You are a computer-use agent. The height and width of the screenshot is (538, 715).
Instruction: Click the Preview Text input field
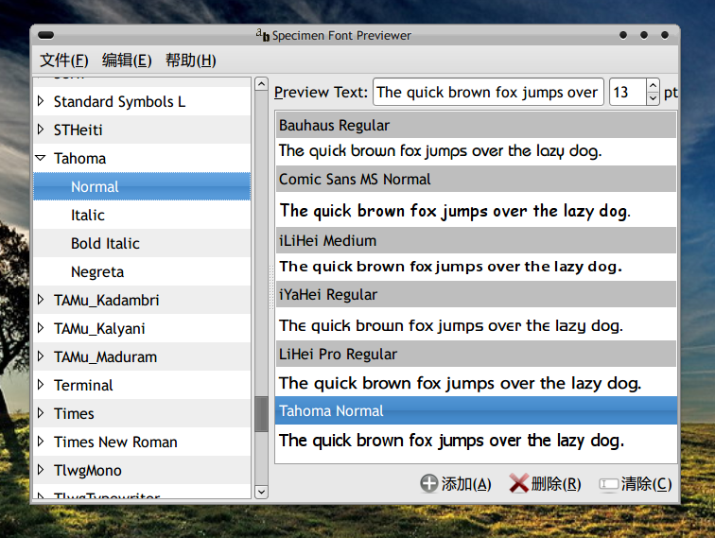point(488,92)
